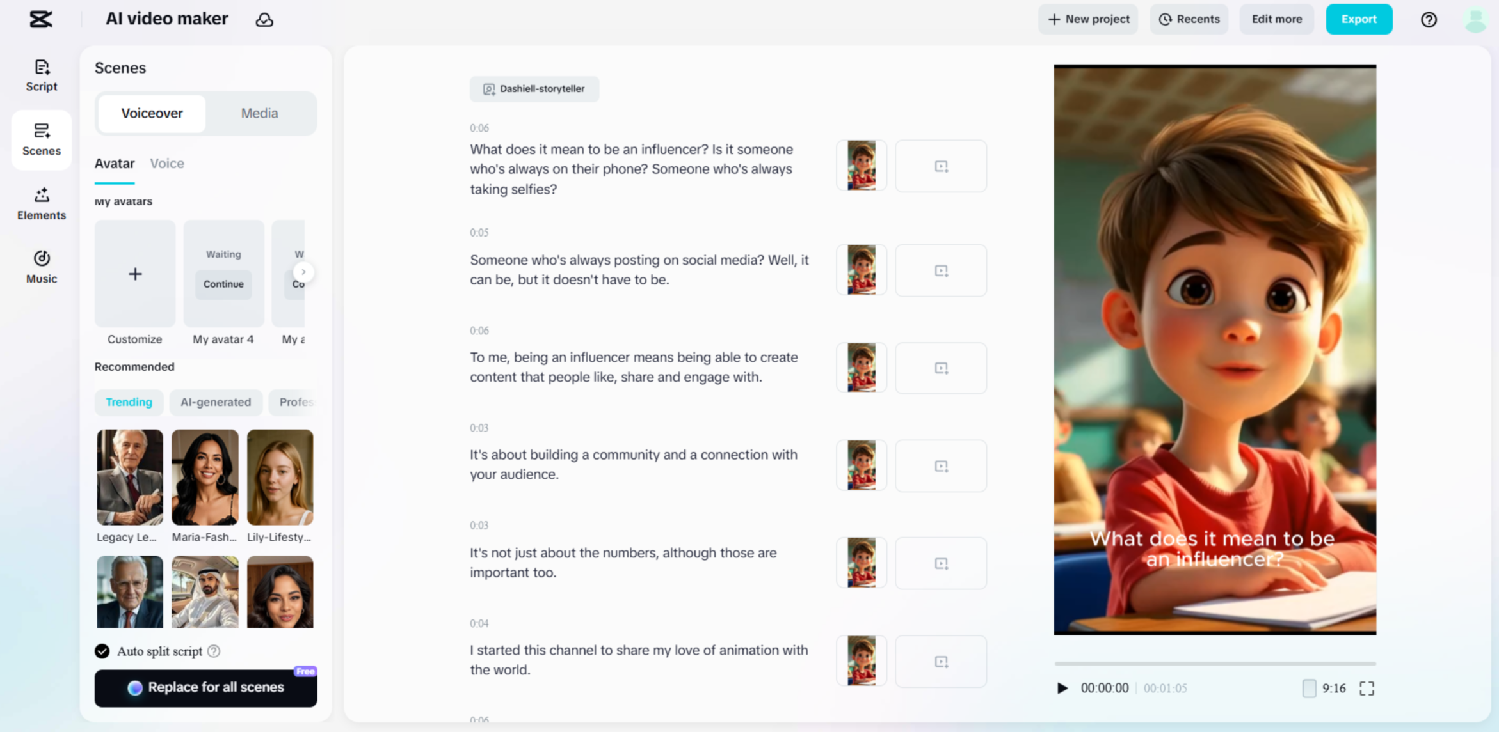Open the Script panel in sidebar
The width and height of the screenshot is (1499, 732).
click(42, 75)
